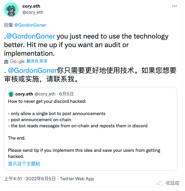Open cory.eth's large profile avatar
The height and width of the screenshot is (191, 185).
[11, 9]
